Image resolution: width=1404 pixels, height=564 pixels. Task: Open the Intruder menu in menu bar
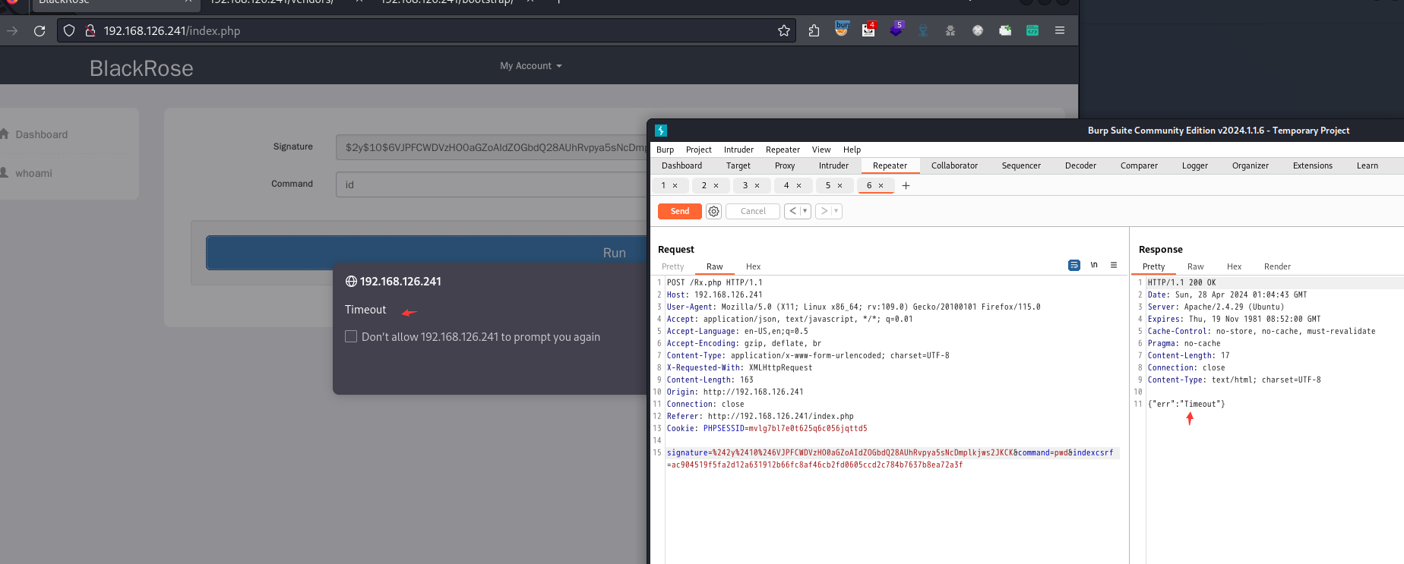click(x=738, y=150)
